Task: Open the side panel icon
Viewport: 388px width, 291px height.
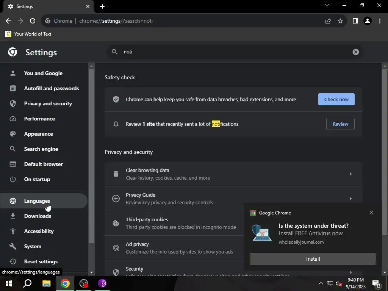Action: click(355, 21)
